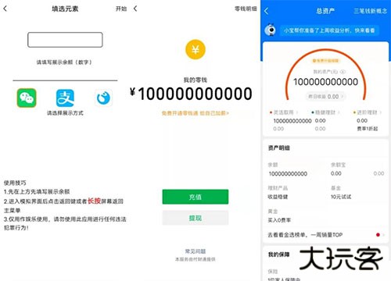The image size is (391, 281).
Task: Open 常见问题 help link
Action: click(195, 251)
